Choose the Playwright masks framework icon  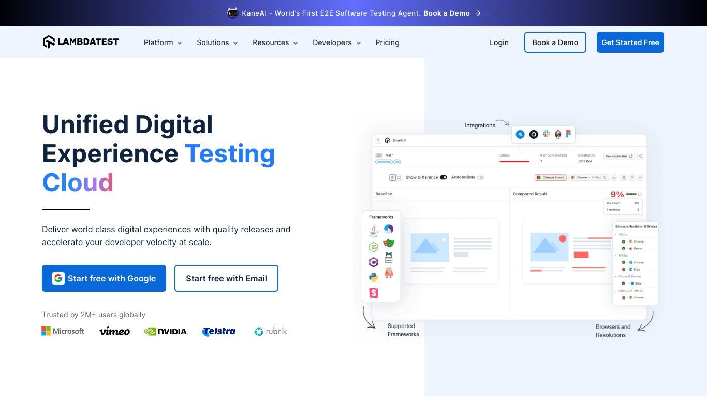[x=389, y=243]
